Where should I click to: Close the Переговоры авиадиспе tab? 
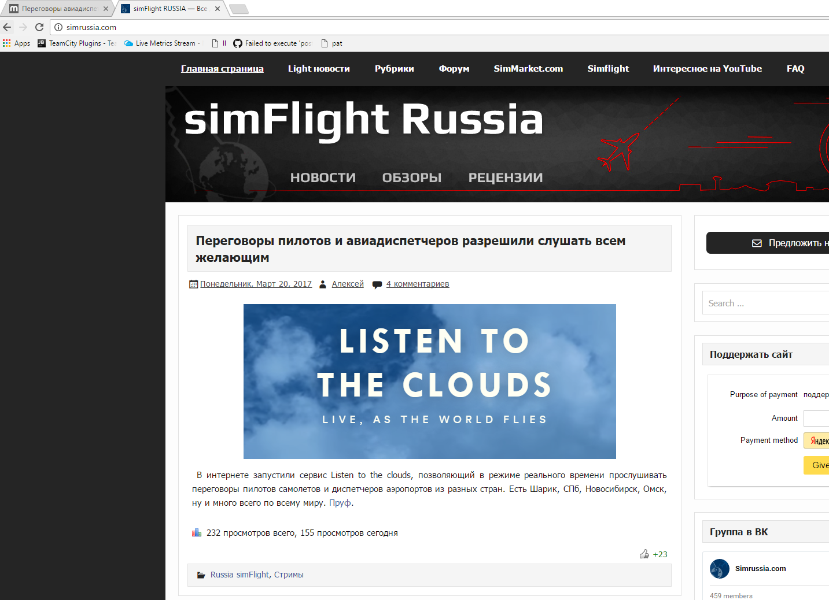[105, 9]
